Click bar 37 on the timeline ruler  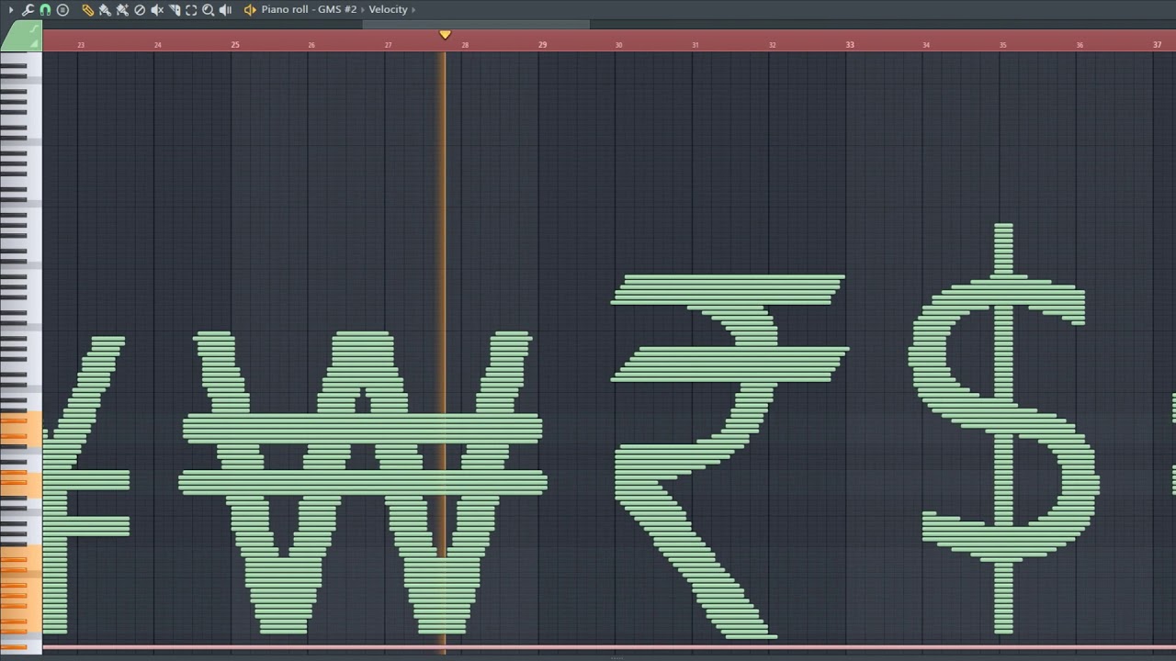[1157, 44]
